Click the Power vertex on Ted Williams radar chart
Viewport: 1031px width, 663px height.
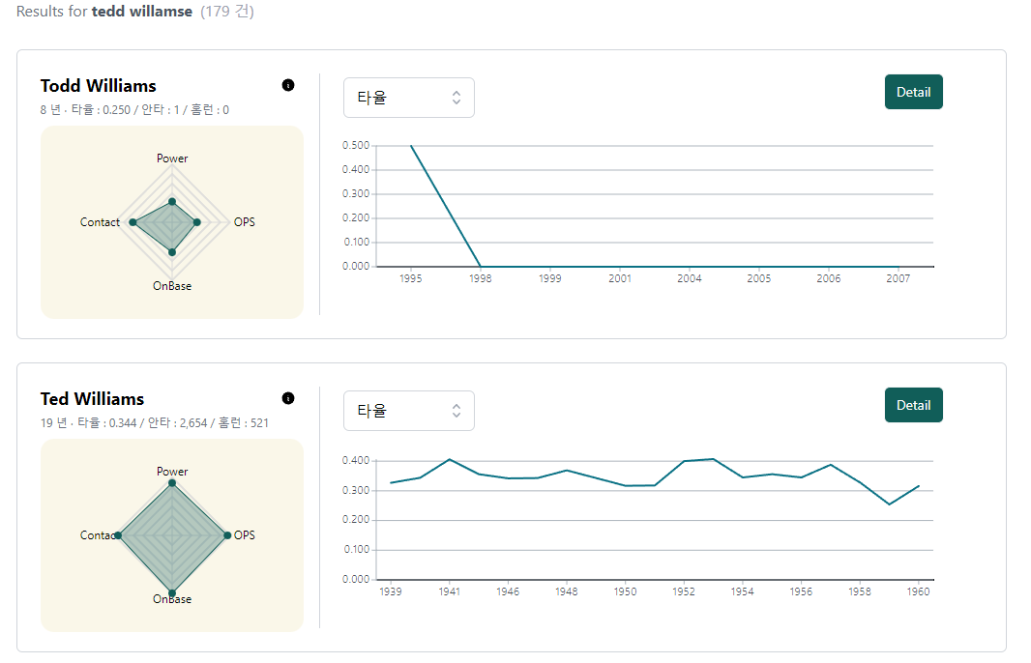[172, 483]
